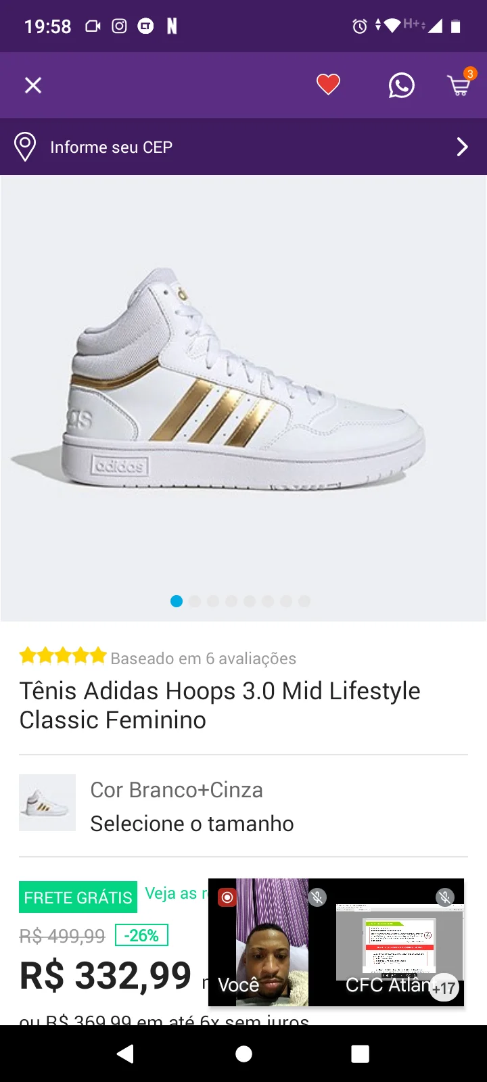
Task: Tap the Android back navigation button
Action: tap(125, 1054)
